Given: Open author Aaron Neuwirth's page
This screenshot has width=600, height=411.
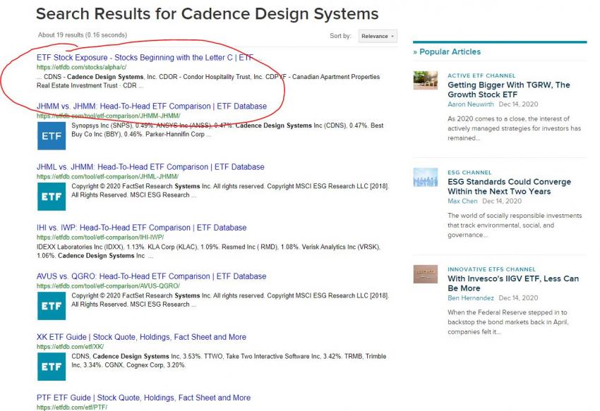Looking at the screenshot, I should (471, 104).
